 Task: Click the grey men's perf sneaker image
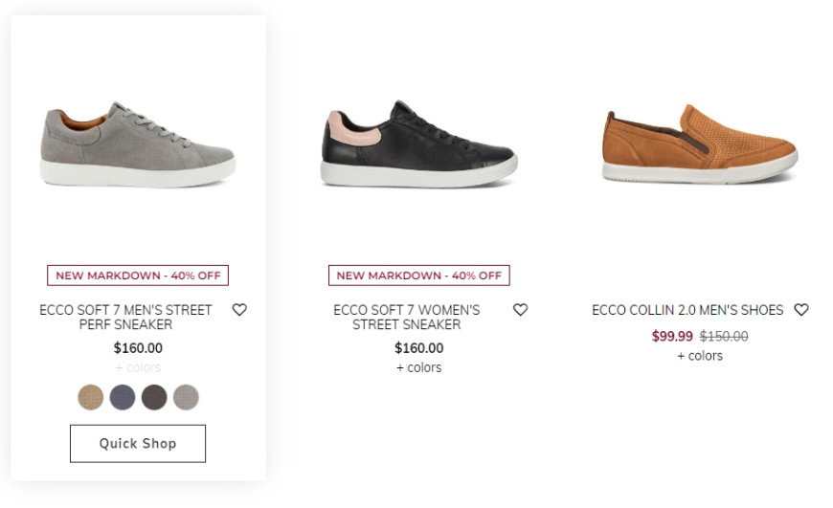click(x=138, y=144)
